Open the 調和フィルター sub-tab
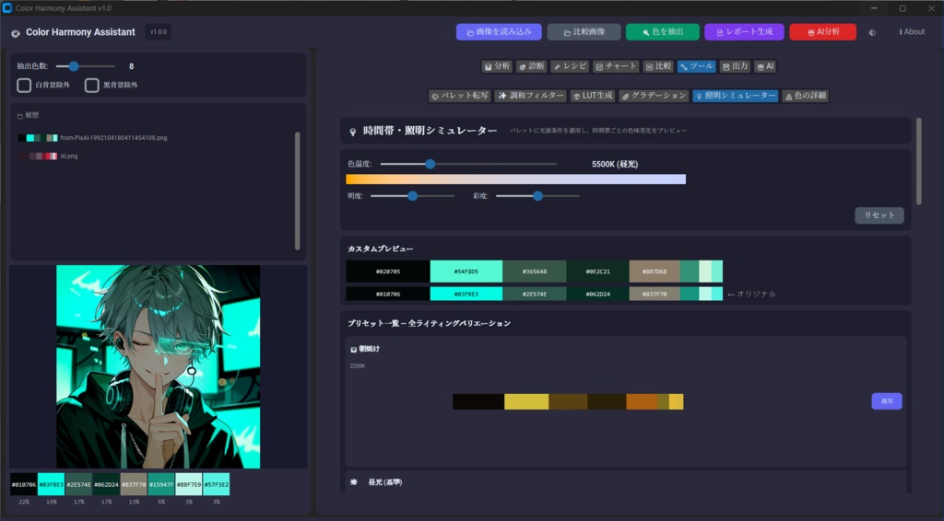This screenshot has width=944, height=521. pyautogui.click(x=530, y=96)
